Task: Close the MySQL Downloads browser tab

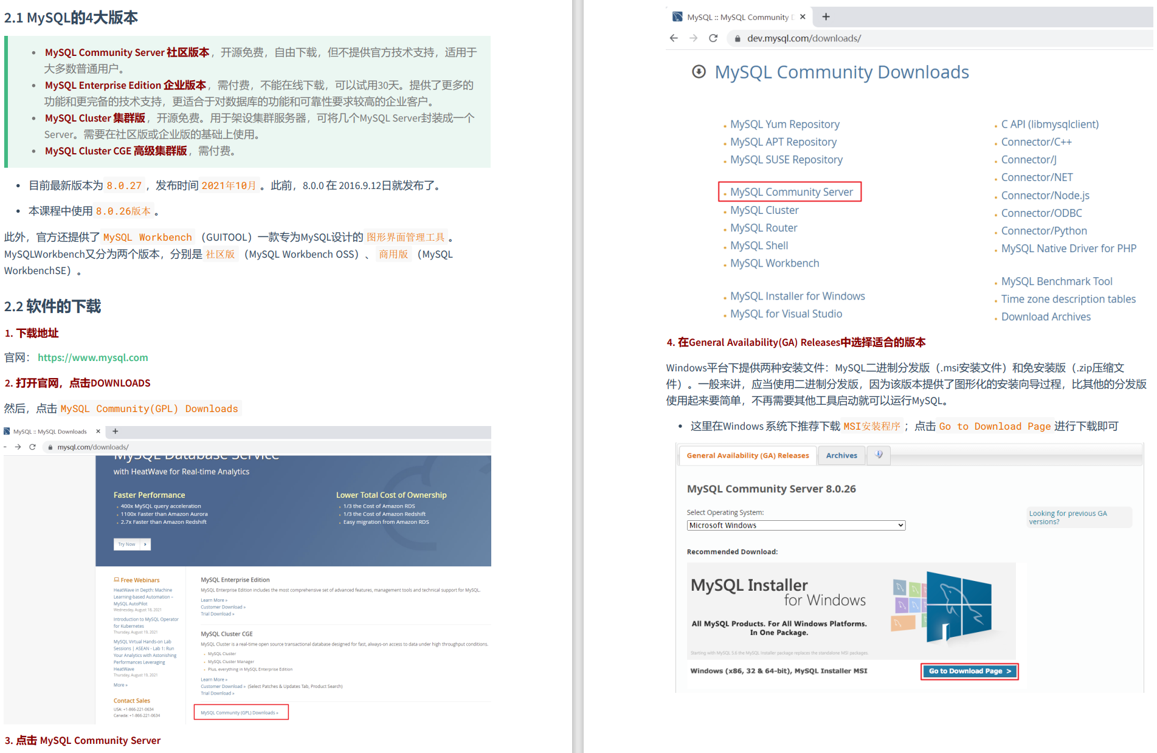Action: 98,432
